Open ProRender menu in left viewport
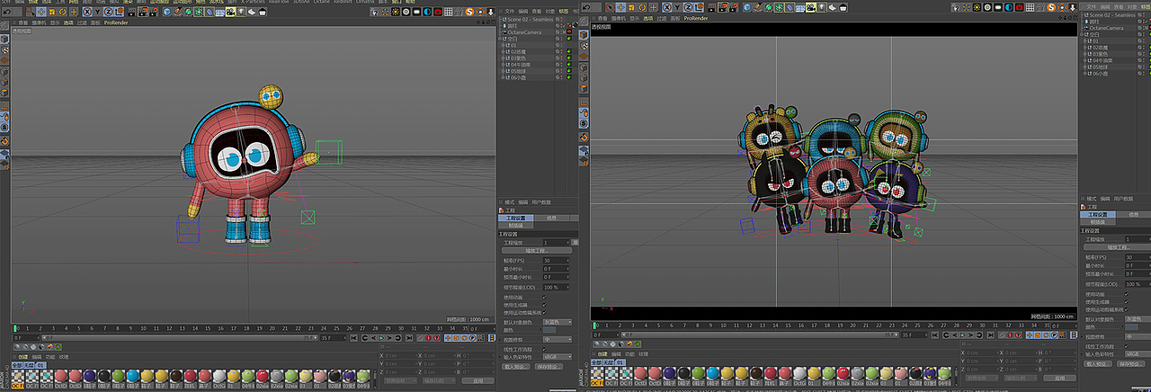This screenshot has height=392, width=1151. point(117,22)
